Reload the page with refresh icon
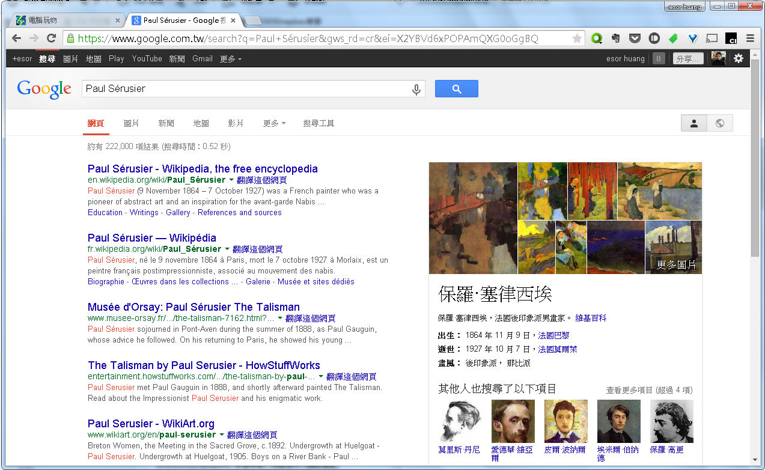The width and height of the screenshot is (765, 470). coord(51,38)
